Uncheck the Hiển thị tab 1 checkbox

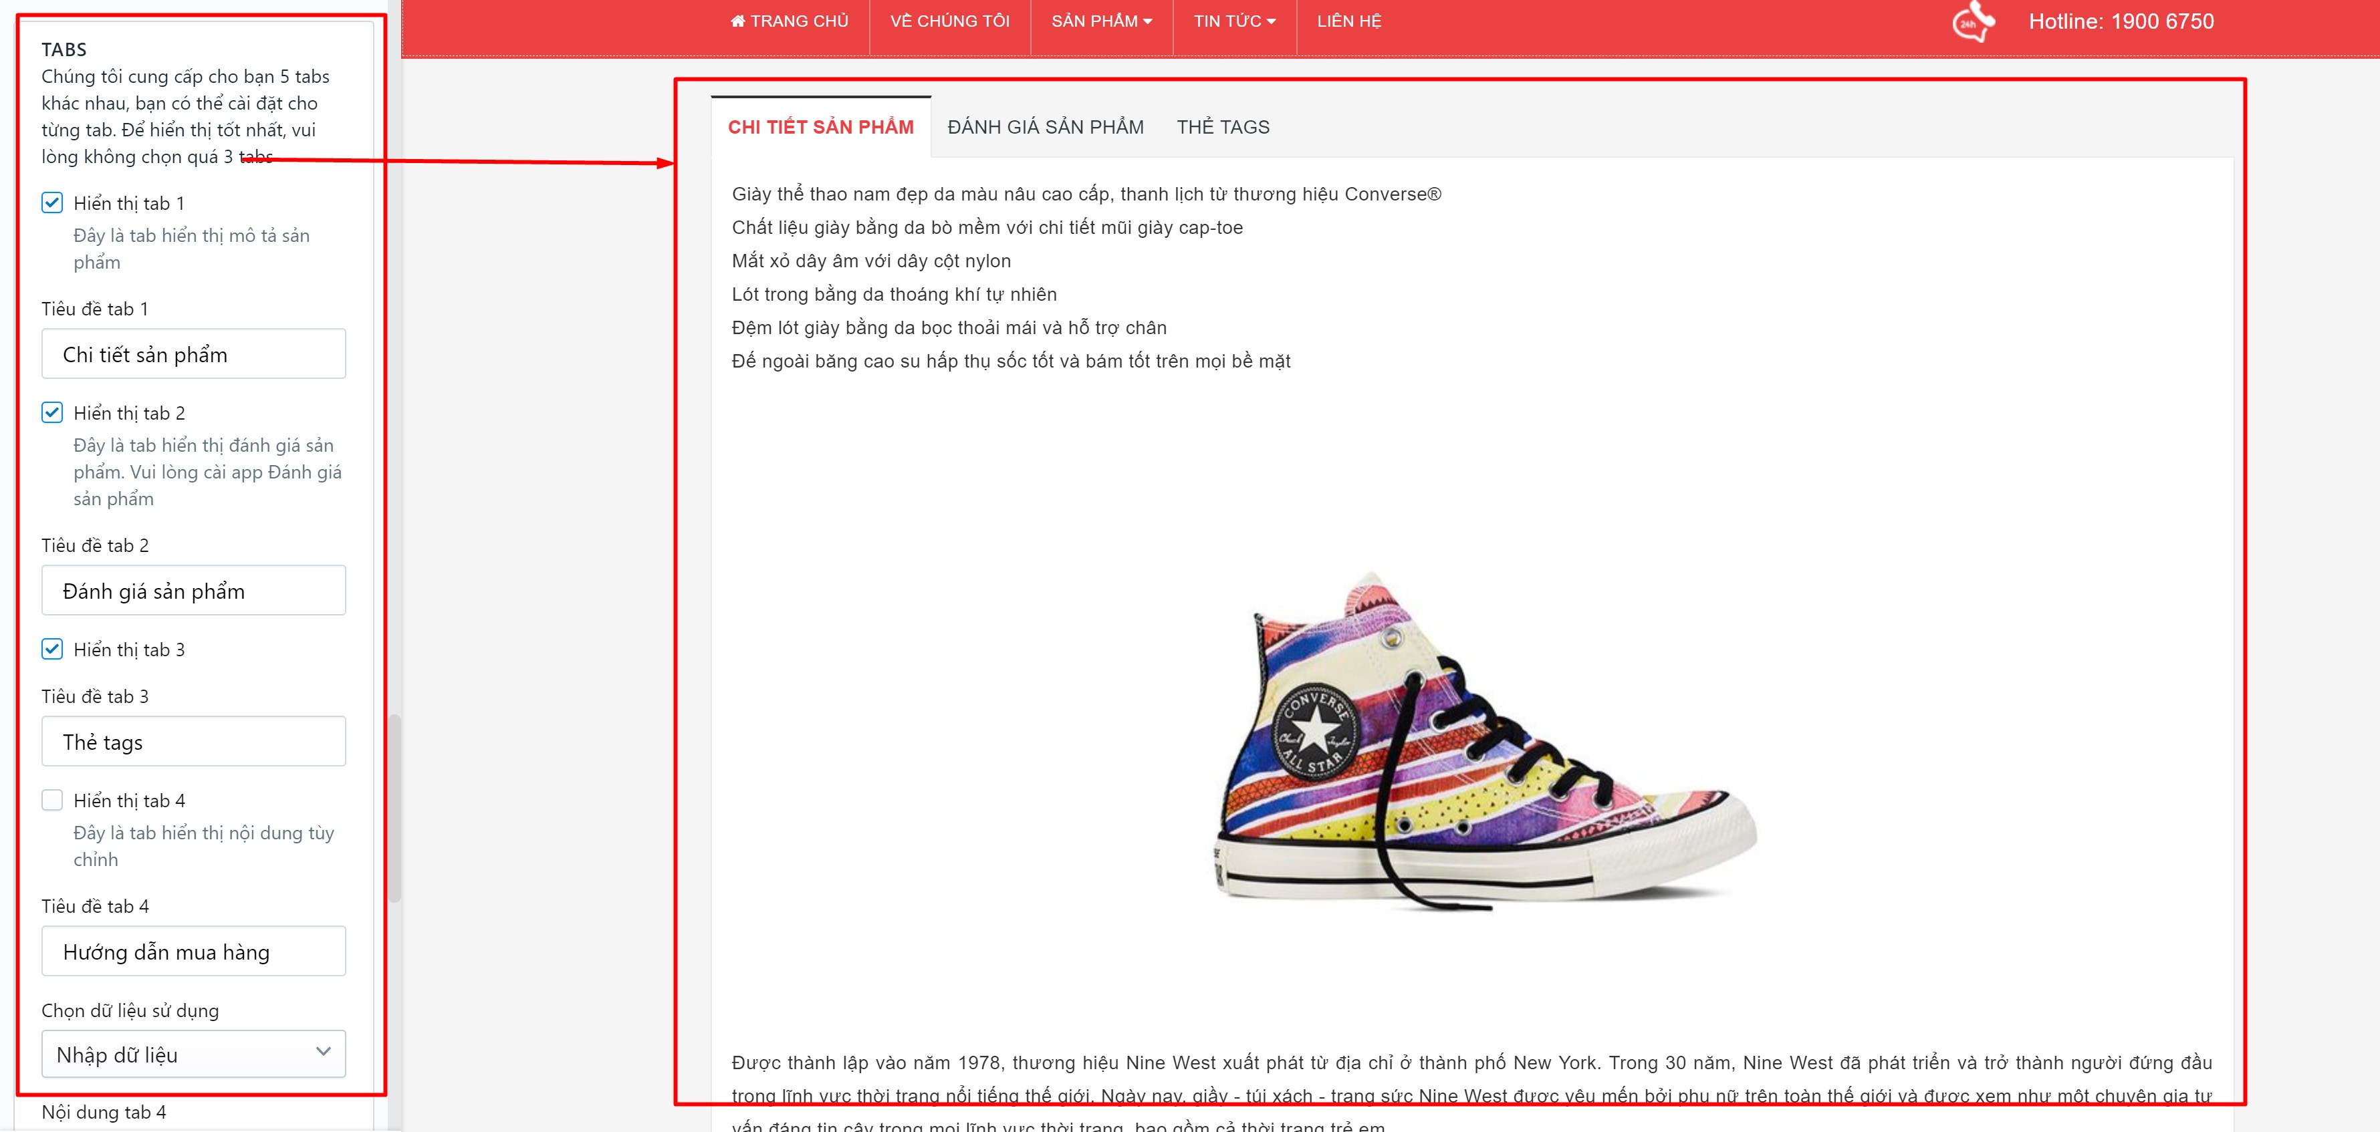coord(53,203)
